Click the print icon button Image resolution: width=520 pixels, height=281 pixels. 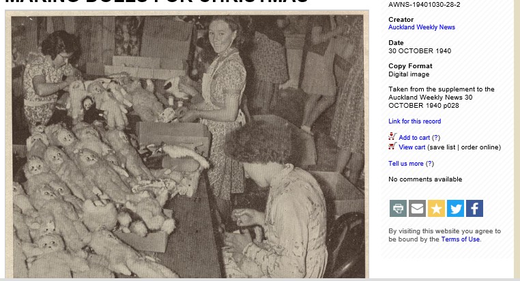398,209
